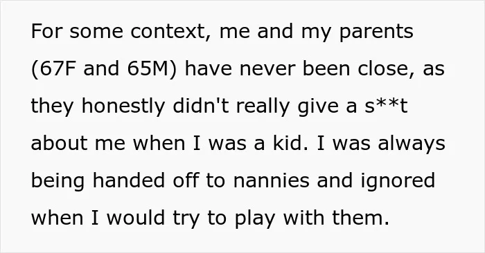This screenshot has width=485, height=253.
Task: Click the word "didn't" in third line
Action: click(201, 106)
